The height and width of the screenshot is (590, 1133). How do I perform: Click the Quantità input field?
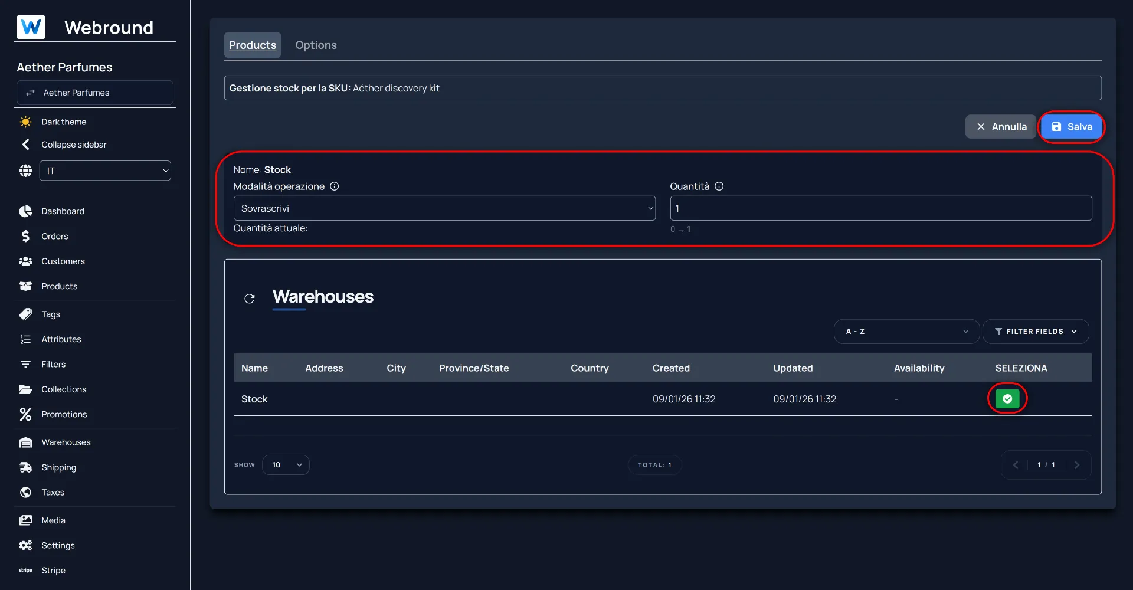tap(880, 208)
